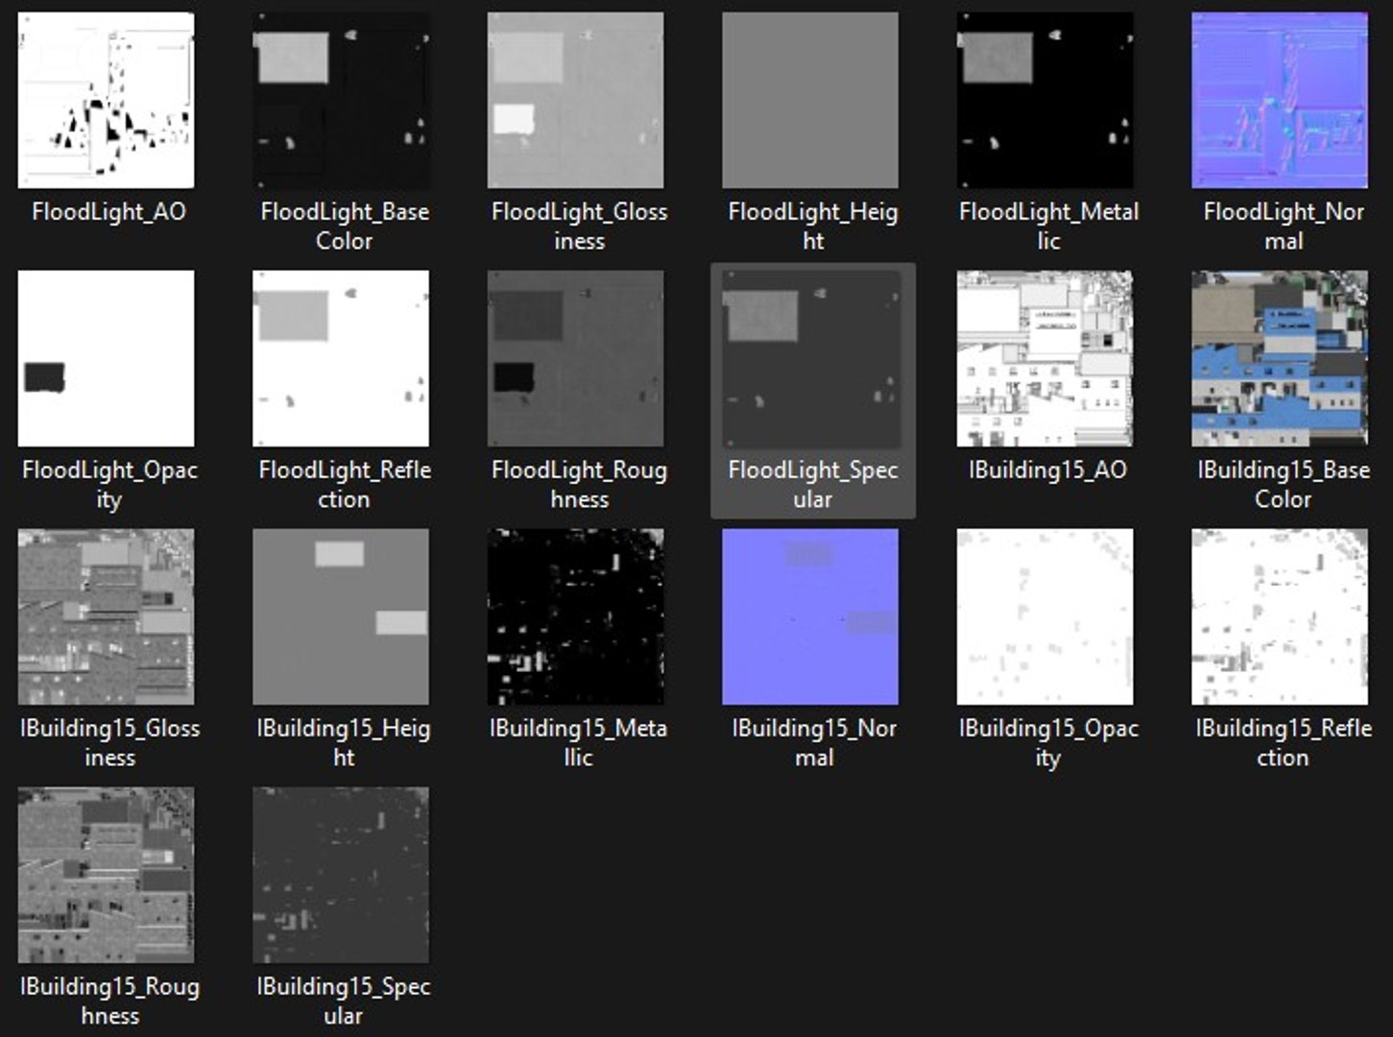Select the IBuilding15_Normal map thumbnail
1393x1037 pixels.
pyautogui.click(x=810, y=616)
